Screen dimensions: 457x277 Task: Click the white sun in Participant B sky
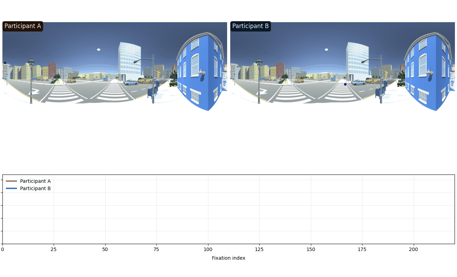pos(326,50)
